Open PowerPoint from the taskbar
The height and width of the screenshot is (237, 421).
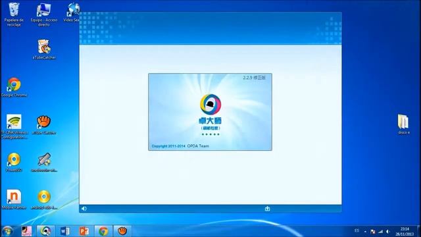84,231
